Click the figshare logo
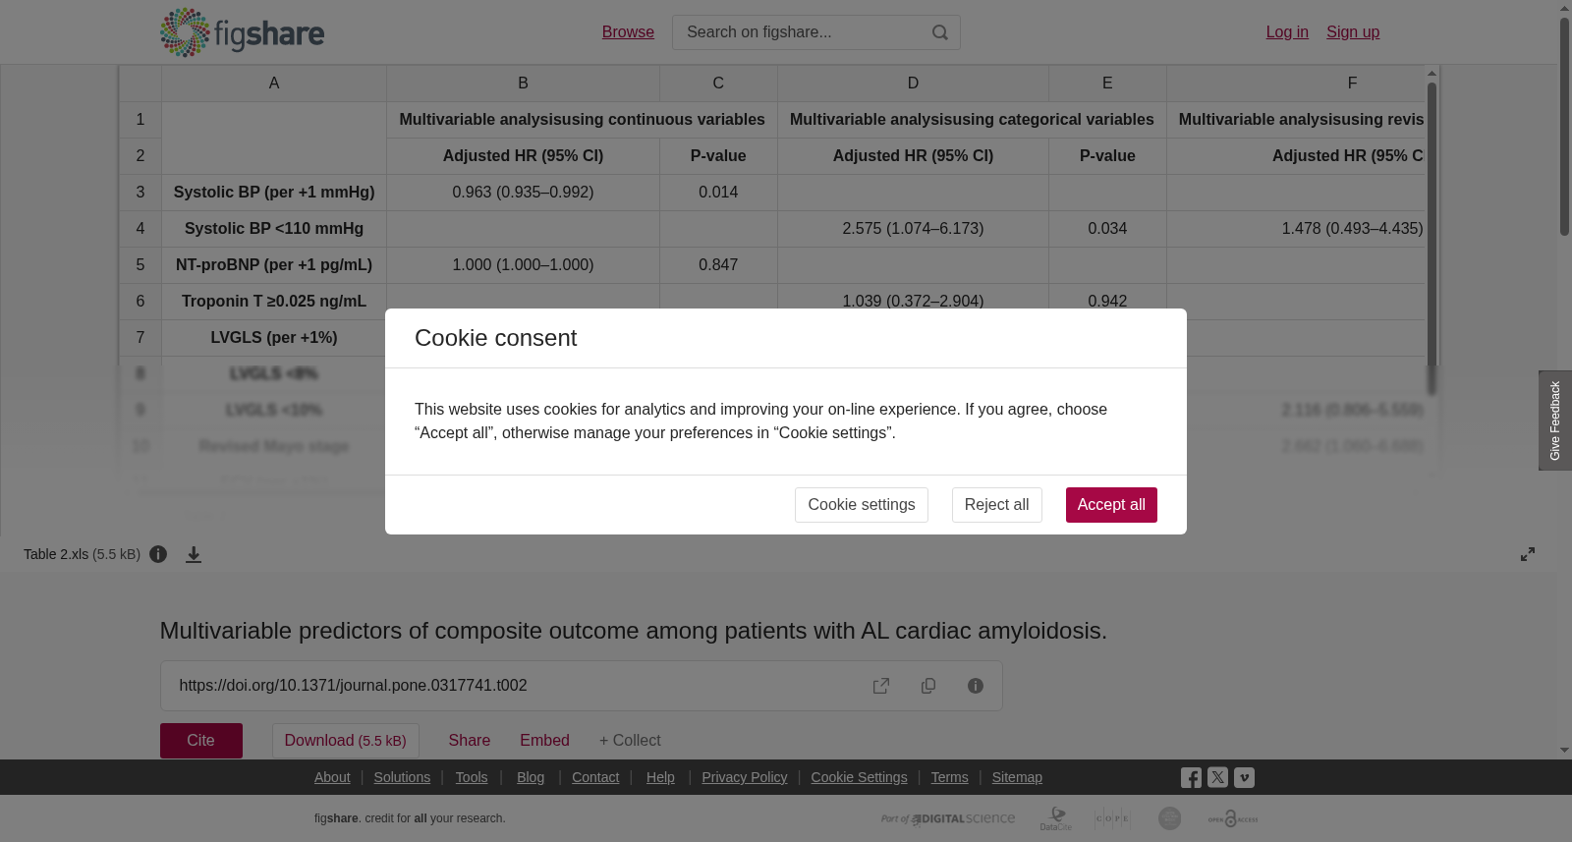Image resolution: width=1572 pixels, height=842 pixels. [242, 32]
